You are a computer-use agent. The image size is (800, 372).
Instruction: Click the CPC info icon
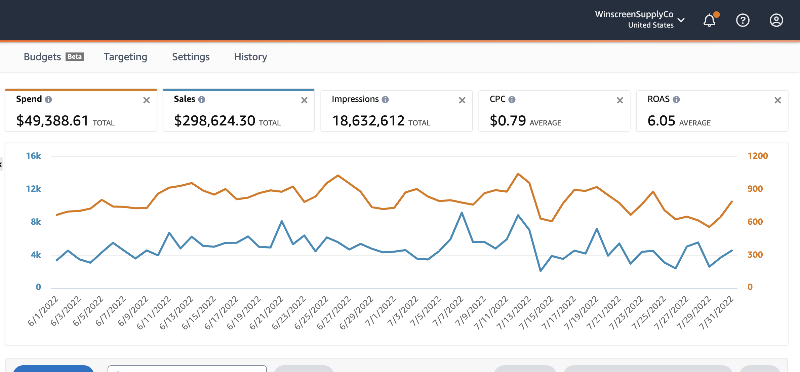click(x=512, y=100)
